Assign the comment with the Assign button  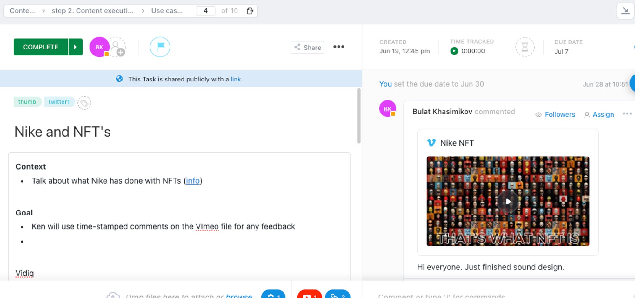[599, 114]
